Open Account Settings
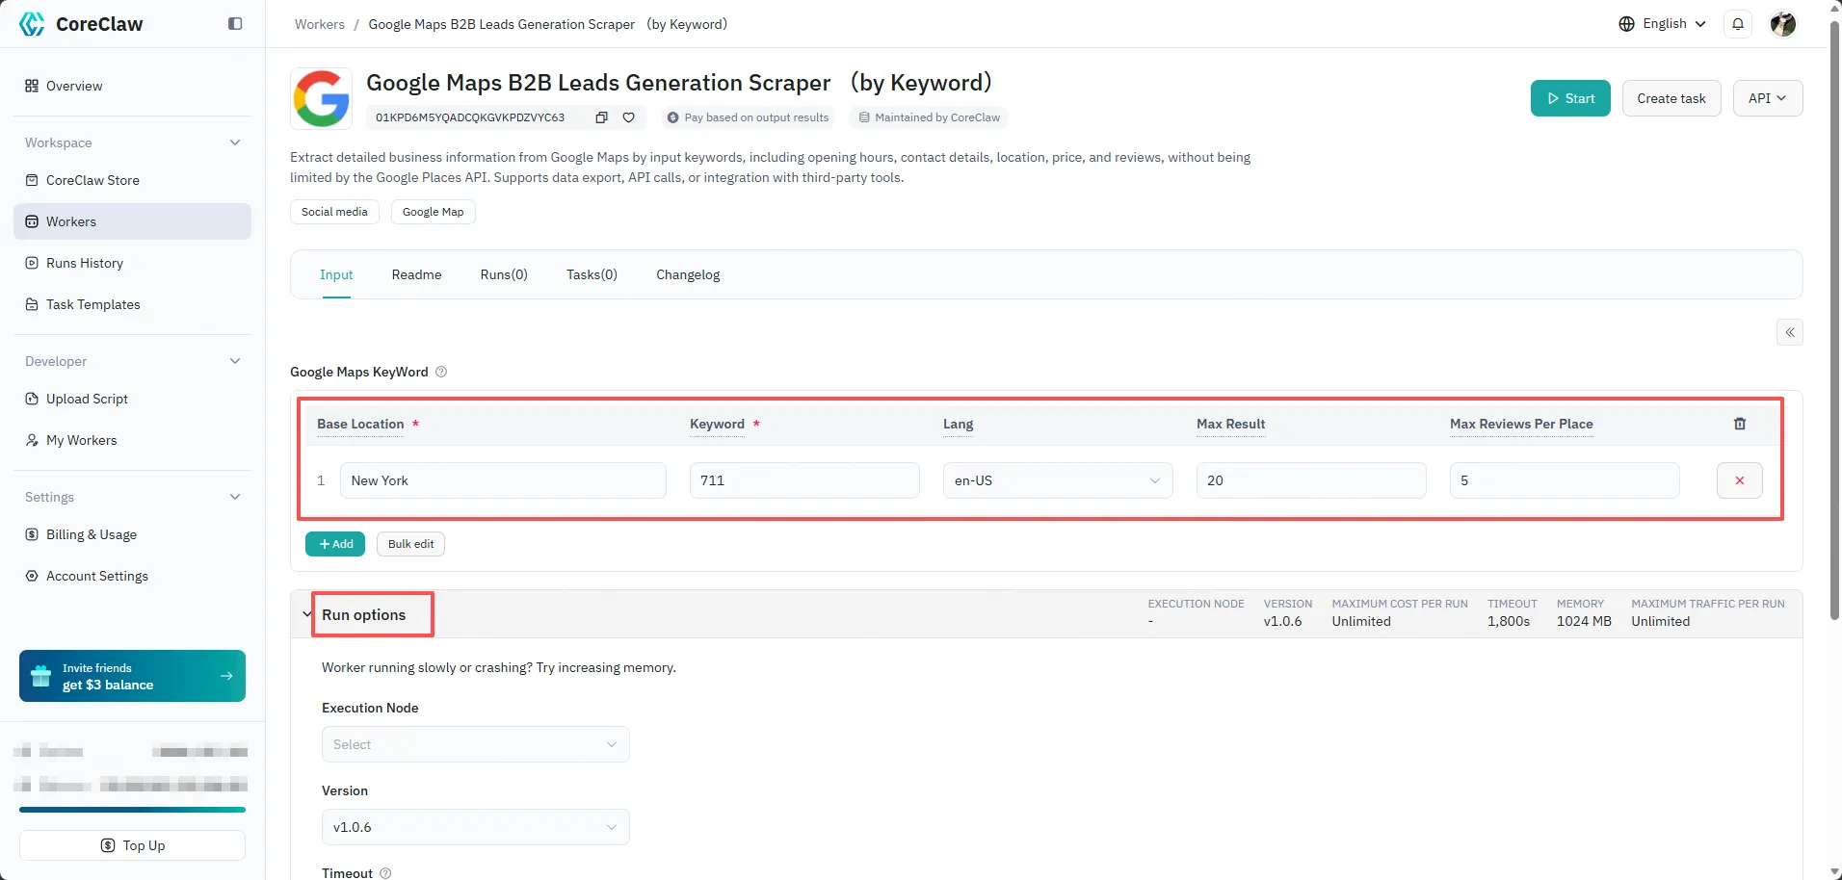This screenshot has width=1842, height=880. [132, 576]
